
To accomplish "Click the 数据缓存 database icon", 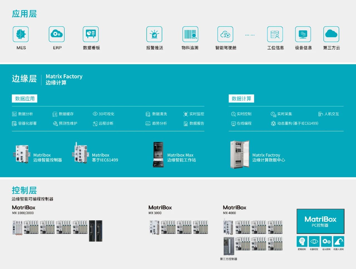I will click(55, 114).
